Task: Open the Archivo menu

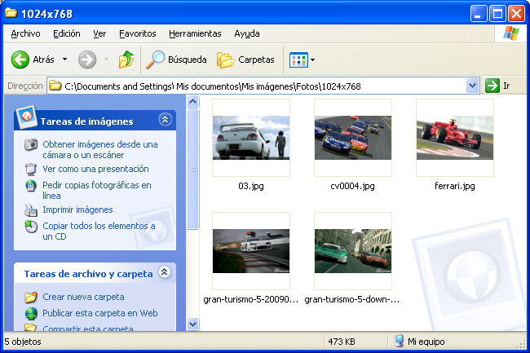Action: pyautogui.click(x=25, y=33)
